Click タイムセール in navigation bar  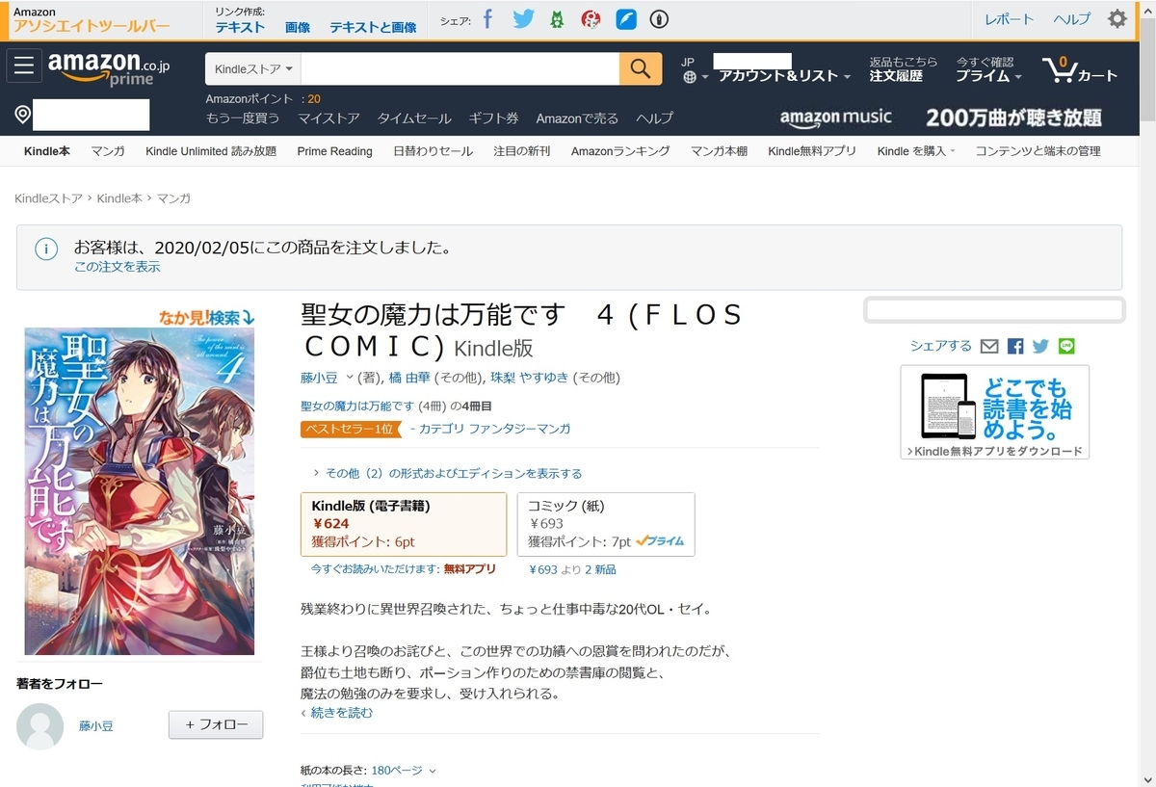point(414,118)
